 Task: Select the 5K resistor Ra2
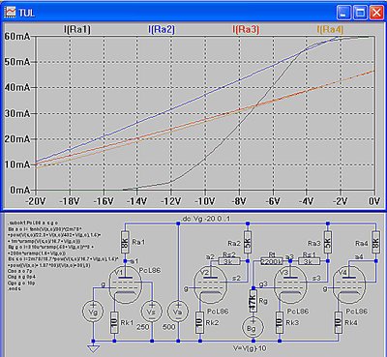pyautogui.click(x=248, y=242)
